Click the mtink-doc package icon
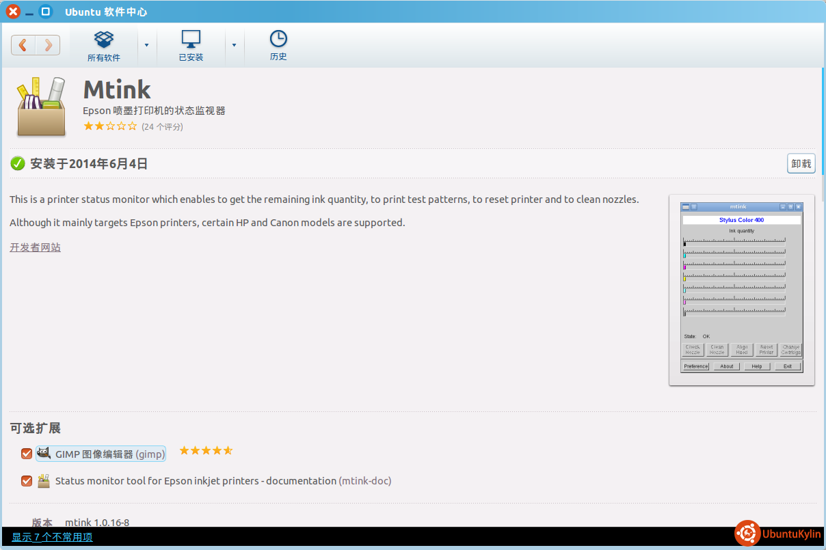Viewport: 826px width, 550px height. [x=44, y=481]
